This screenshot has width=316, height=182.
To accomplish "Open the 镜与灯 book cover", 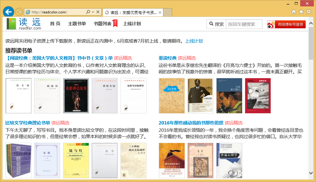I will [x=76, y=160].
